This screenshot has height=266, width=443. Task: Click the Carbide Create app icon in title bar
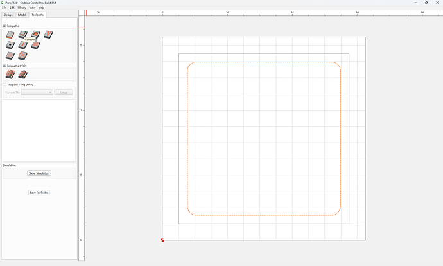point(3,3)
